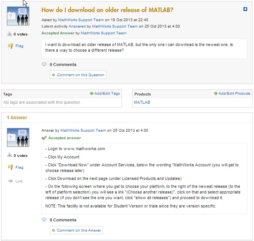This screenshot has width=254, height=241.
Task: Flag the question with the flag icon
Action: pos(11,46)
